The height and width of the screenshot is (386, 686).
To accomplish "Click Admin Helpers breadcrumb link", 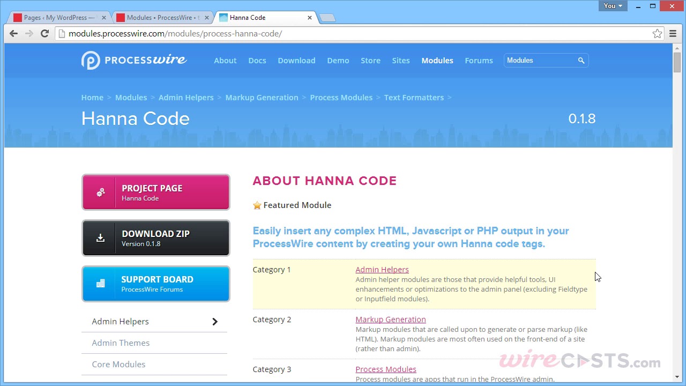I will click(186, 98).
